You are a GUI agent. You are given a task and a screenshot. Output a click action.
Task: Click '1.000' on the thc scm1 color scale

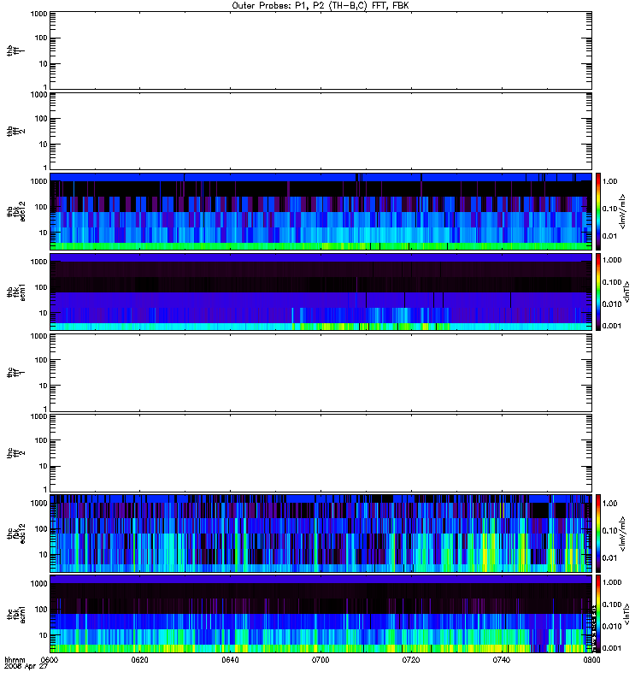point(612,582)
